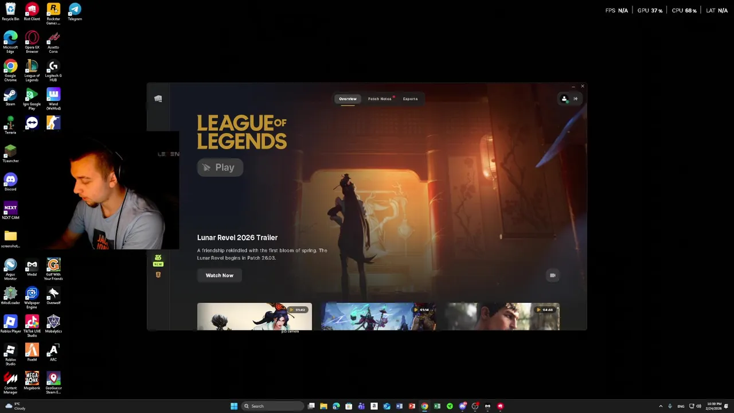Viewport: 734px width, 413px height.
Task: Click Watch Now for Lunar Revel trailer
Action: point(220,275)
